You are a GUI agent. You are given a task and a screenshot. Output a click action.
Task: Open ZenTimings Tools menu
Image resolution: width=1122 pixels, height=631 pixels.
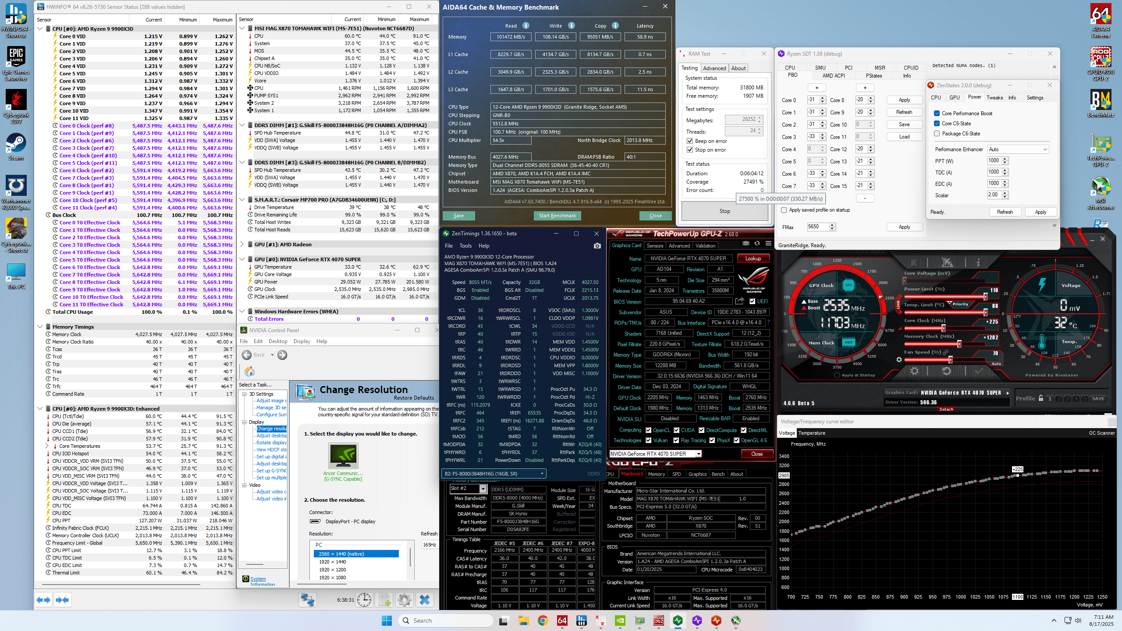(x=465, y=246)
